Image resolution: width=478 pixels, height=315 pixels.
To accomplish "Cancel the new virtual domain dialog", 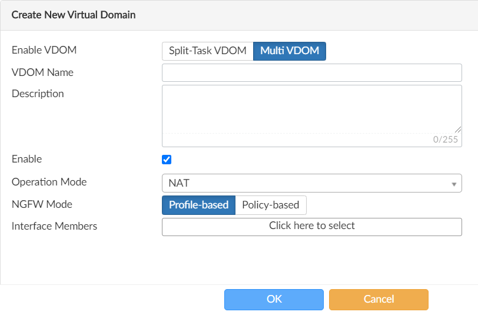I will tap(379, 299).
